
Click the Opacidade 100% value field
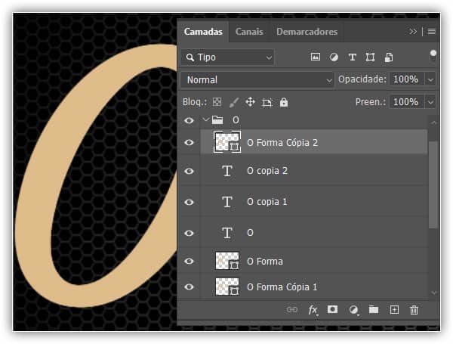[407, 79]
